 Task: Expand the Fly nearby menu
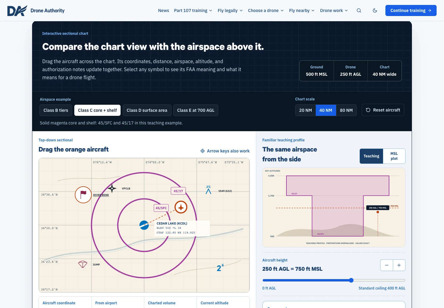point(302,10)
